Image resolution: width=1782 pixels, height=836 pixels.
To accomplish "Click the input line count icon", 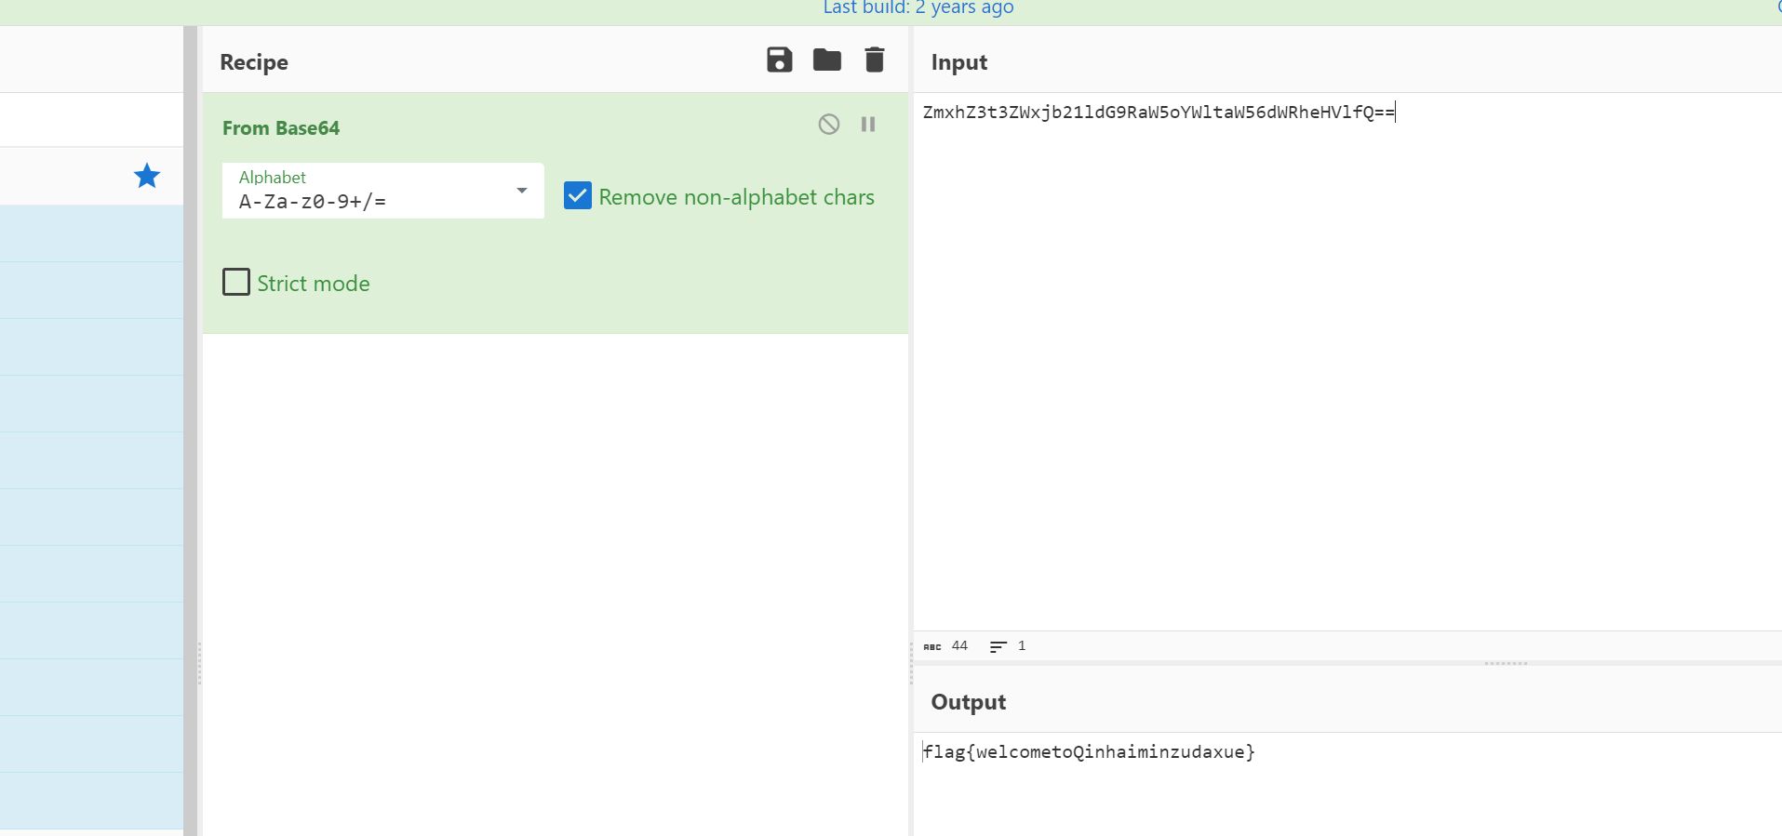I will pos(998,646).
